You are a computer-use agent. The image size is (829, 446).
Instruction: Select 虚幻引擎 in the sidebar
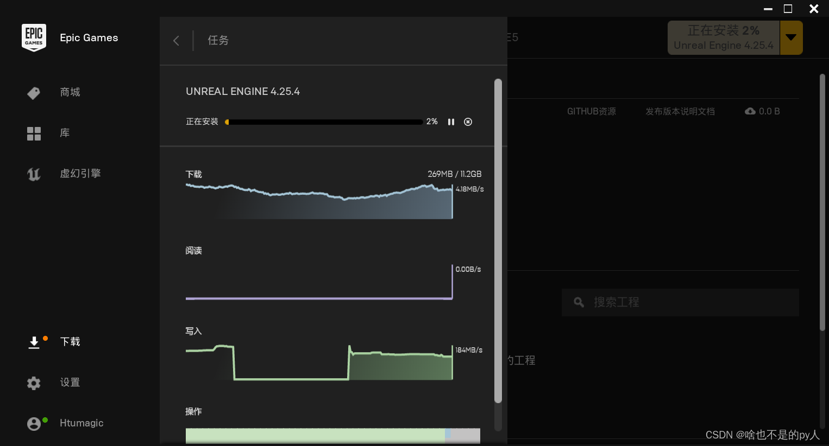pos(80,174)
